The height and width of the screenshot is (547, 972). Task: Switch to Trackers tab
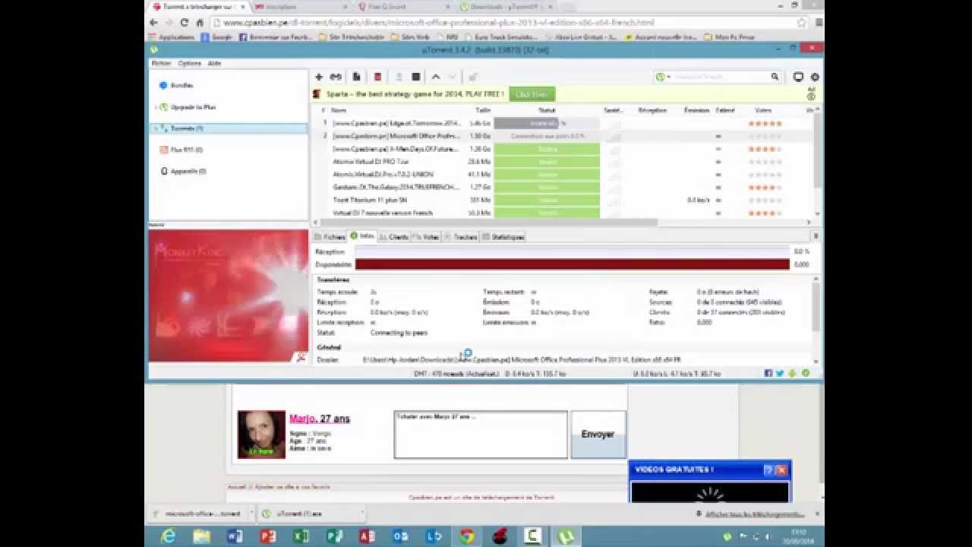(x=460, y=237)
